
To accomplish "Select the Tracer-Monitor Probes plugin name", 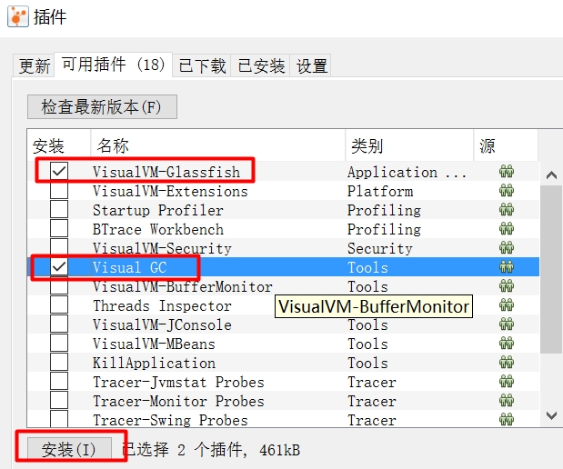I will pyautogui.click(x=178, y=401).
